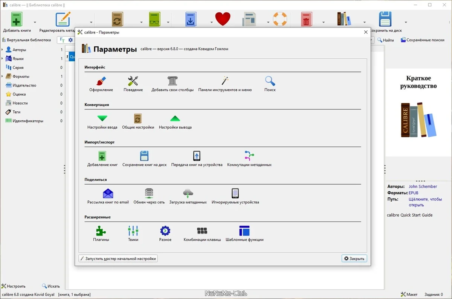Open Плагины plugin settings
Image resolution: width=452 pixels, height=299 pixels.
[x=101, y=234]
